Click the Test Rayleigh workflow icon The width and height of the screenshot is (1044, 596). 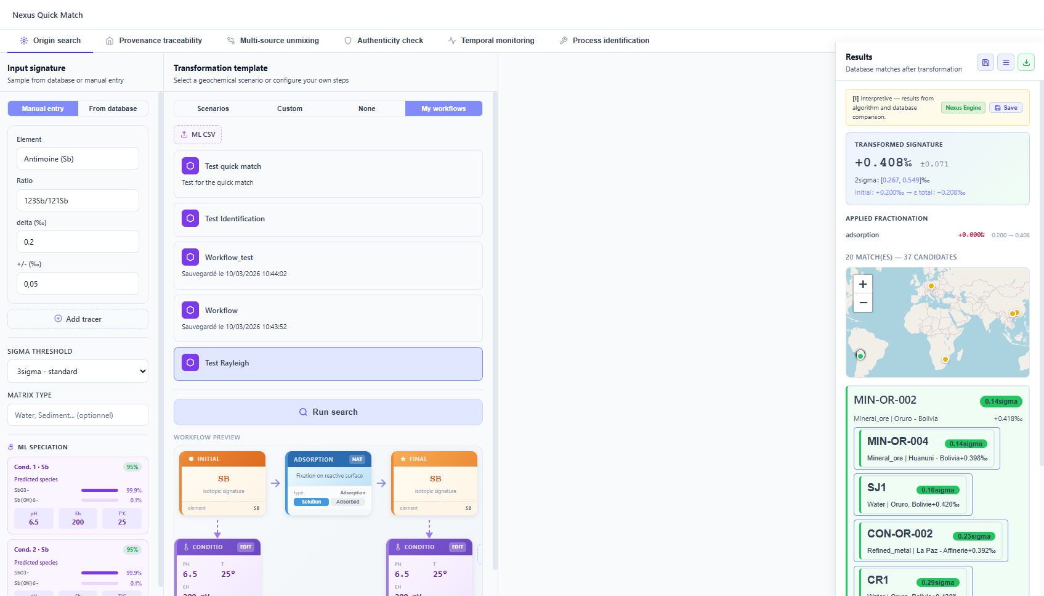point(190,362)
